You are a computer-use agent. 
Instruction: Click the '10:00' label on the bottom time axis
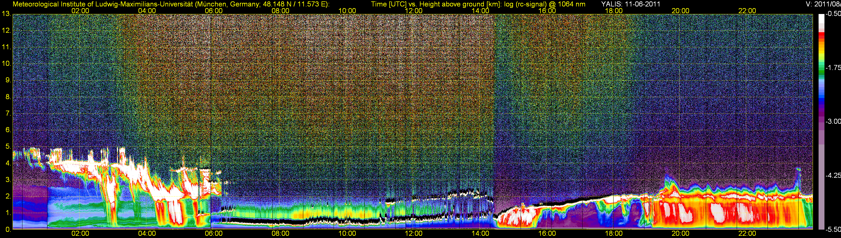347,234
